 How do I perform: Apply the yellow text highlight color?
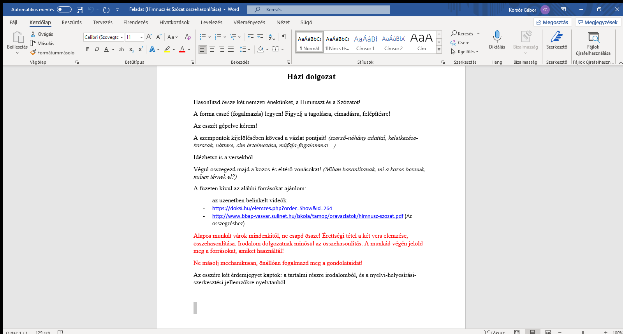[x=167, y=49]
